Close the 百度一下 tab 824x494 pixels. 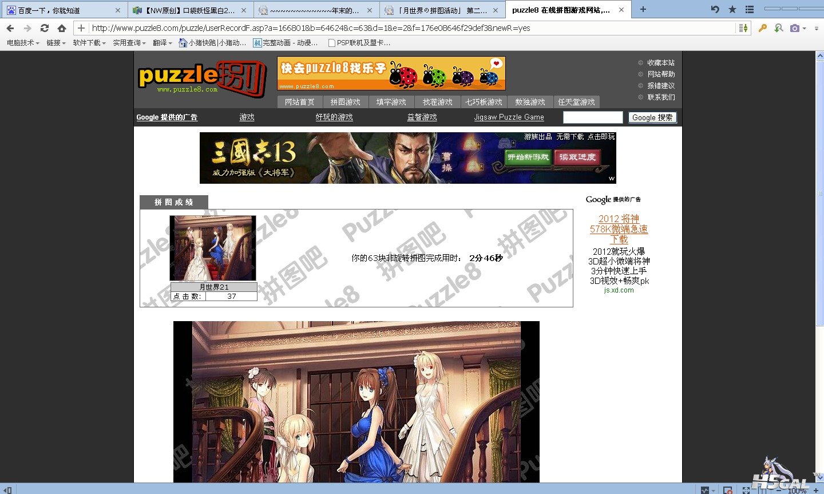(118, 10)
